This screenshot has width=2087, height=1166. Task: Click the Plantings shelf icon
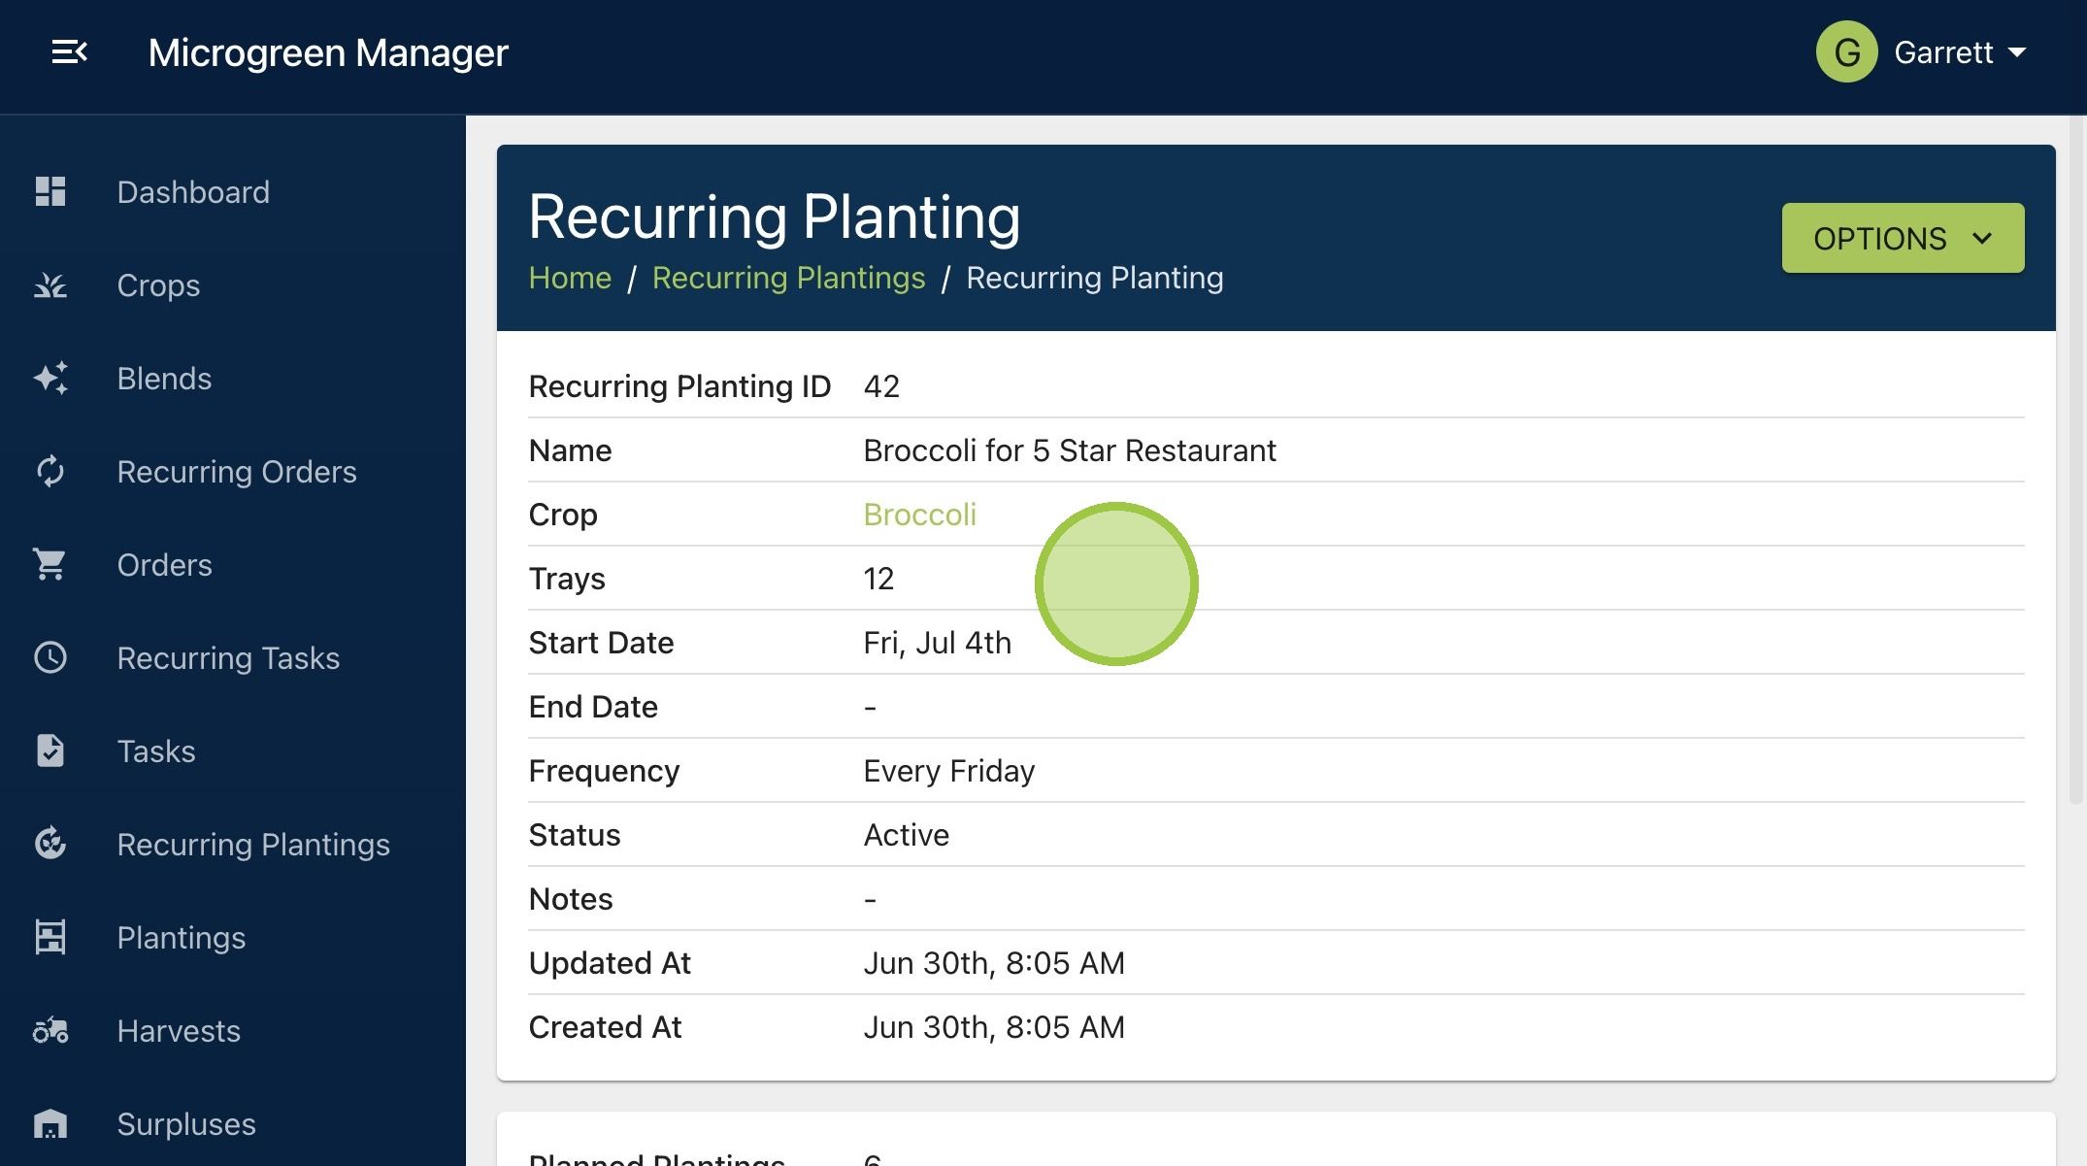point(50,937)
